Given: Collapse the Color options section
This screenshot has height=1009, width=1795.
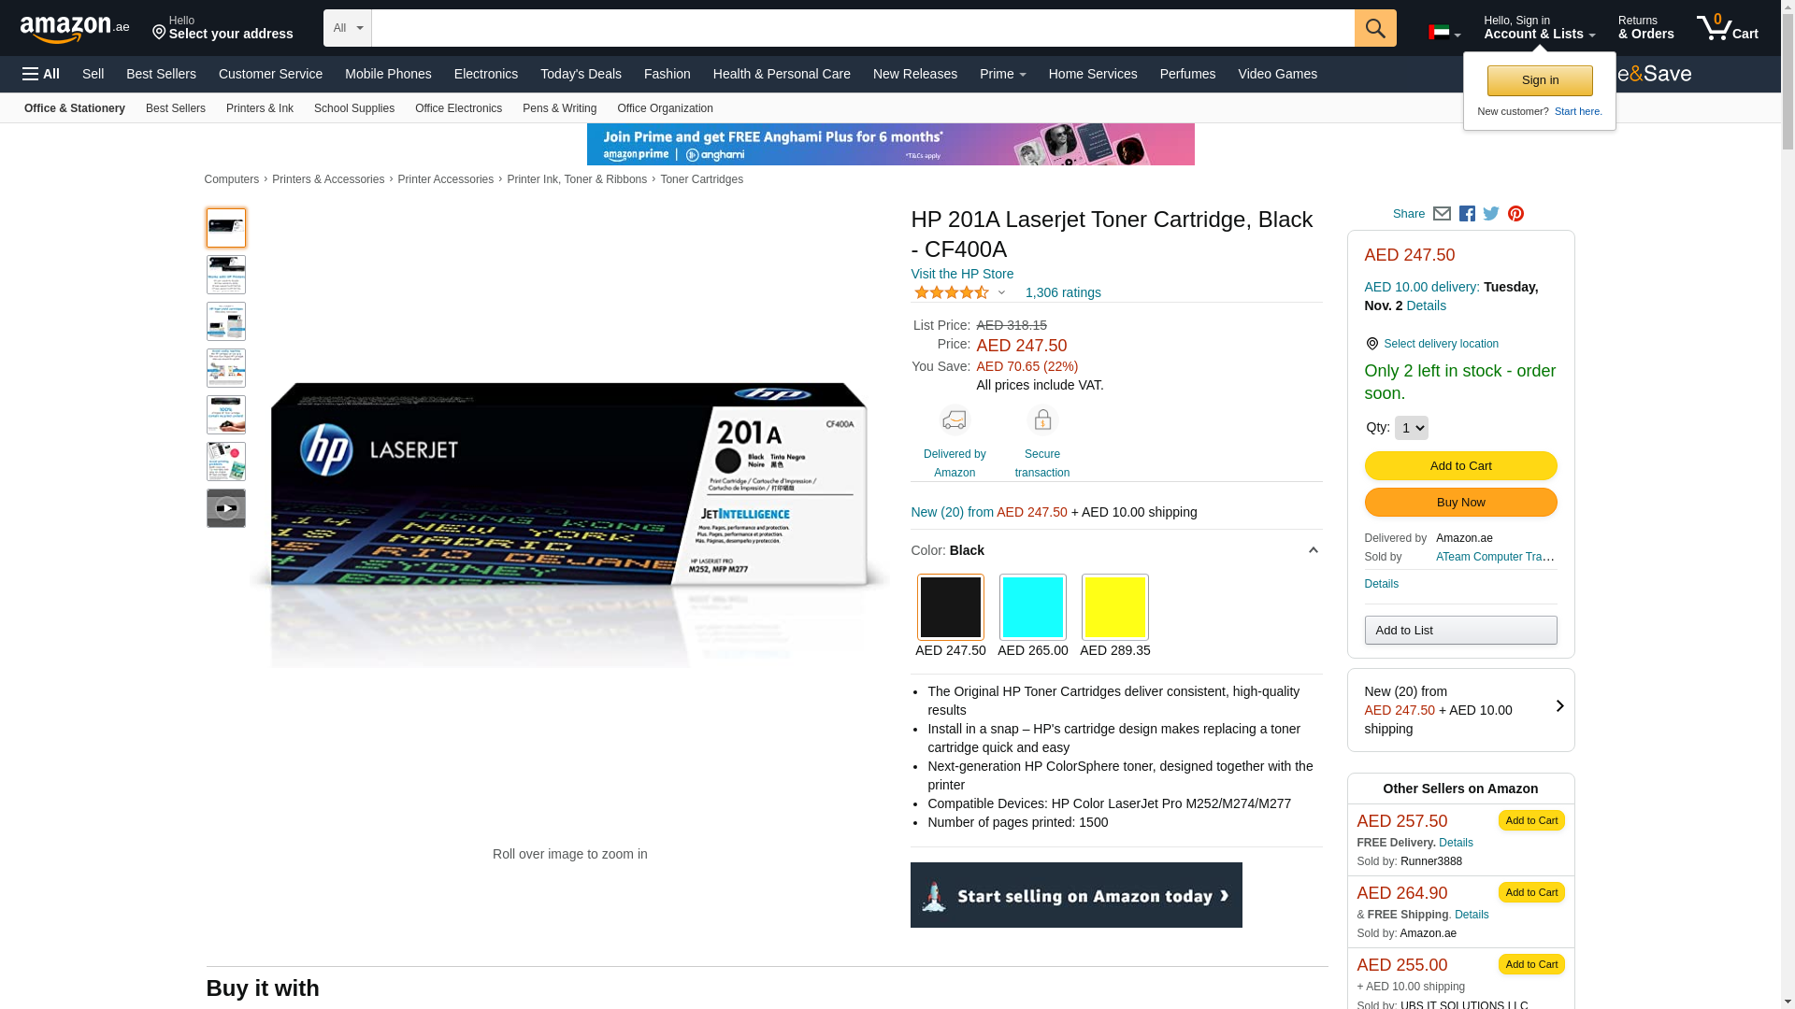Looking at the screenshot, I should [x=1313, y=550].
